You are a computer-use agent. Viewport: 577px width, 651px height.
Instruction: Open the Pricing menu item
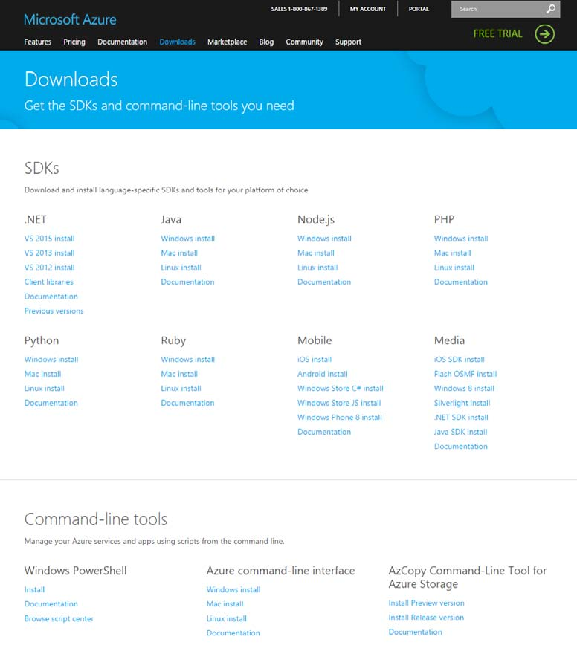(x=74, y=42)
